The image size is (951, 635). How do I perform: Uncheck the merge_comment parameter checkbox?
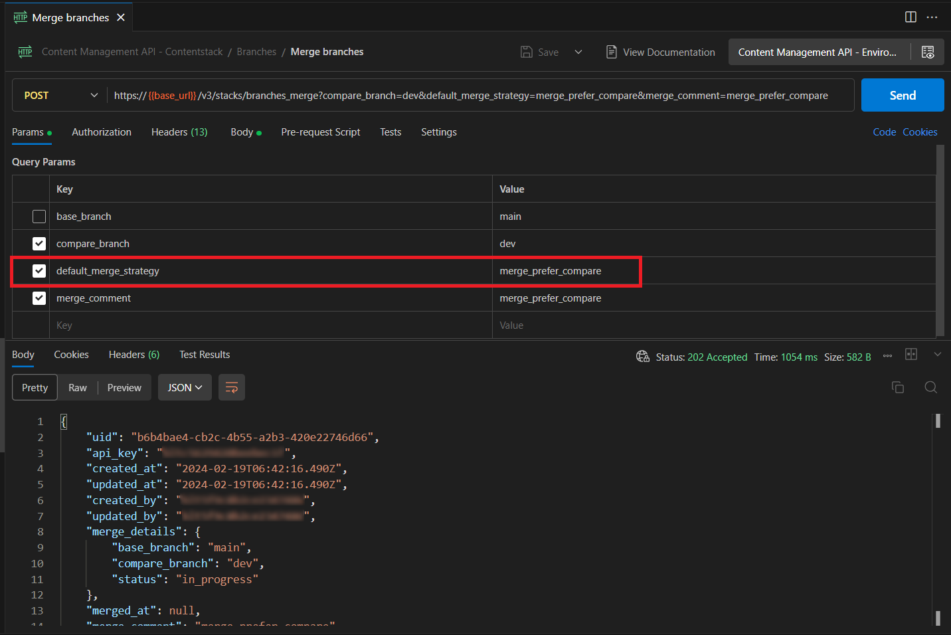click(39, 298)
